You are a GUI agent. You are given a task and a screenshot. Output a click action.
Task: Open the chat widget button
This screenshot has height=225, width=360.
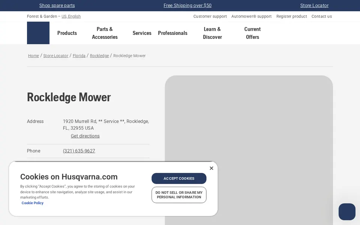point(347,211)
